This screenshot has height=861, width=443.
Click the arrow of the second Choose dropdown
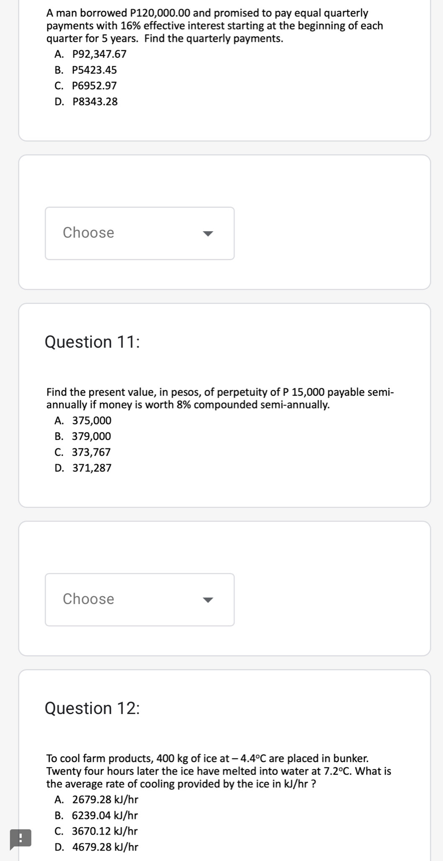(208, 600)
